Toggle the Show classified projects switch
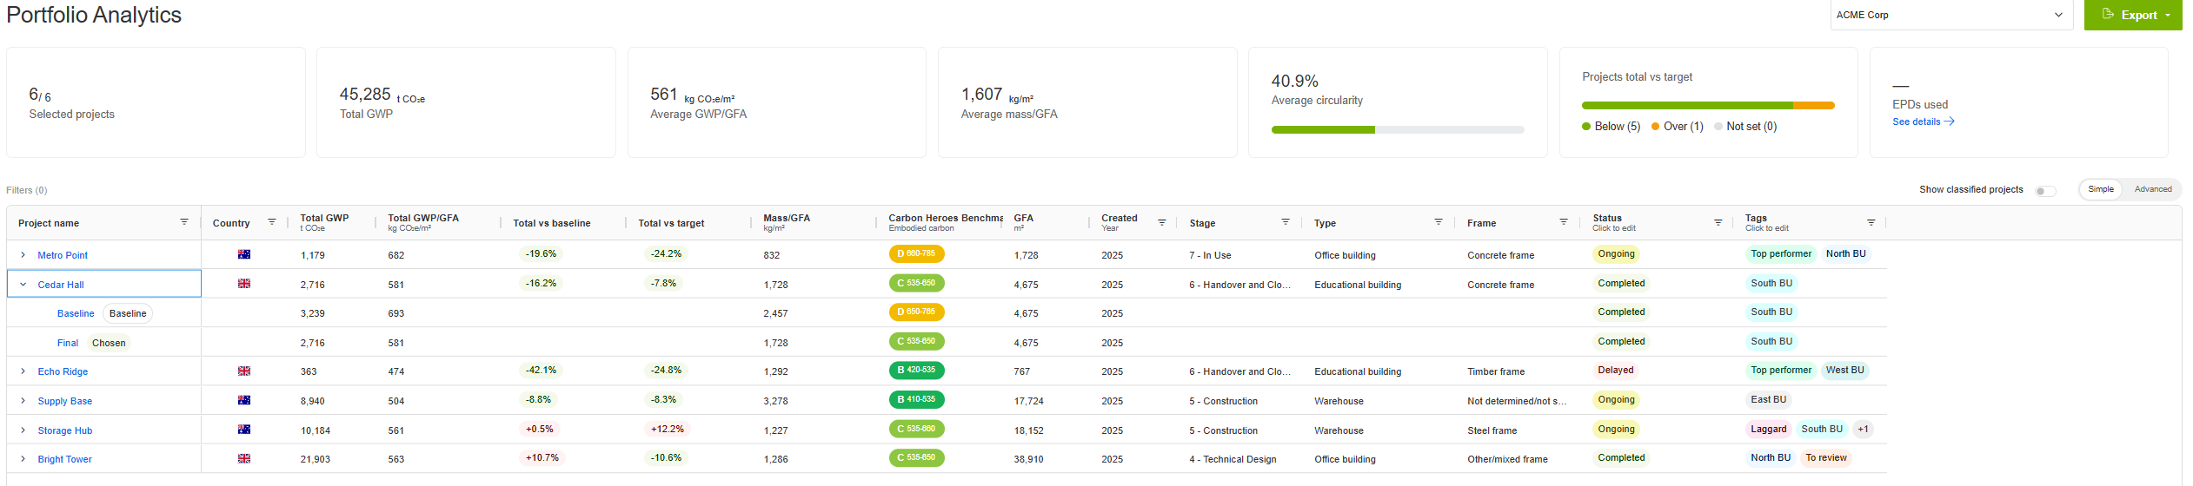Viewport: 2193px width, 486px height. click(x=2045, y=191)
